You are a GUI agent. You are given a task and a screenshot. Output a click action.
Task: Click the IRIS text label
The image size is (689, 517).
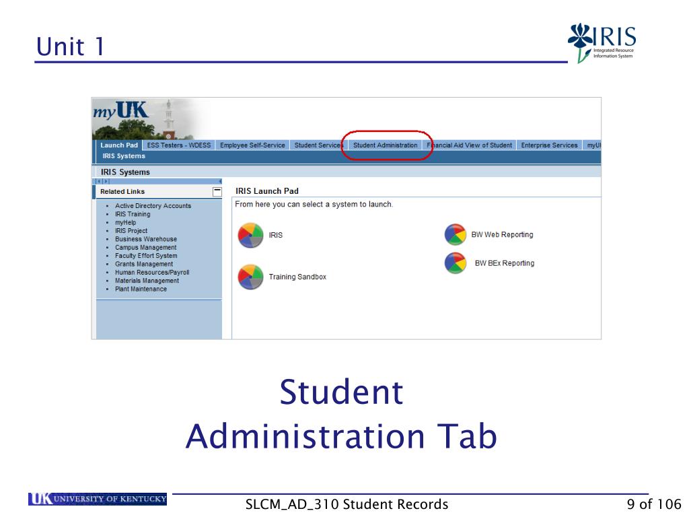(x=275, y=235)
